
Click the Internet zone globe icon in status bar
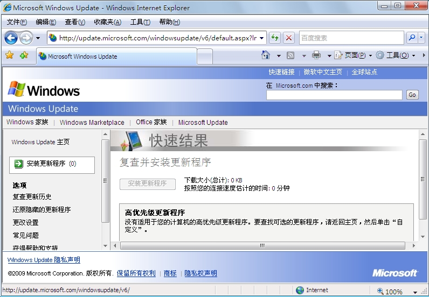click(300, 290)
